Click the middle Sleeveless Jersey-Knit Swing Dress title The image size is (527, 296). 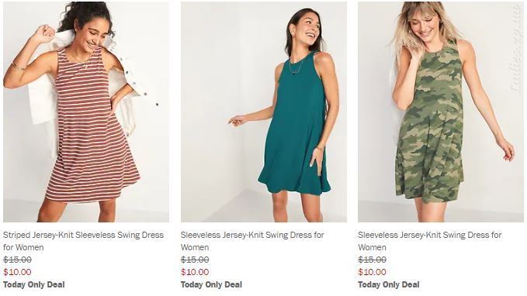pos(252,241)
